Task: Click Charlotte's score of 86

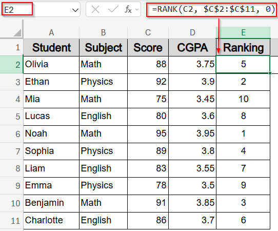Action: pyautogui.click(x=148, y=221)
